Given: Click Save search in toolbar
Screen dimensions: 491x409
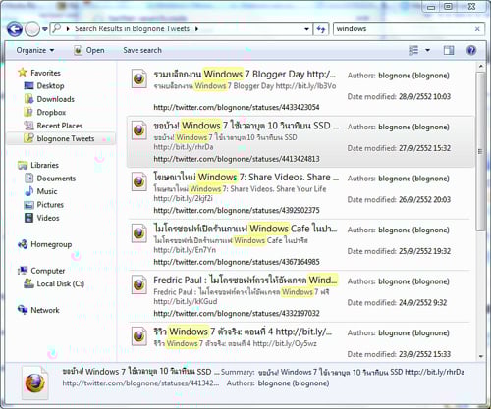Looking at the screenshot, I should point(142,50).
